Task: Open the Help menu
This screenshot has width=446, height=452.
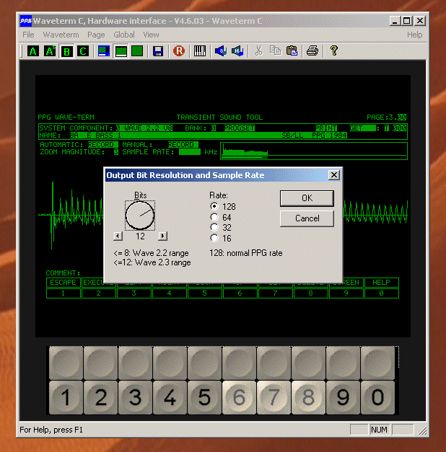Action: [x=414, y=35]
